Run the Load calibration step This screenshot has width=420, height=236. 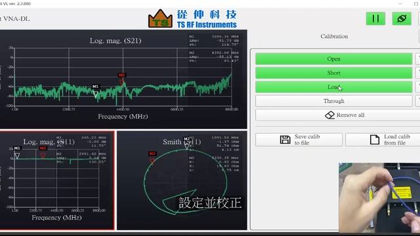tap(334, 87)
